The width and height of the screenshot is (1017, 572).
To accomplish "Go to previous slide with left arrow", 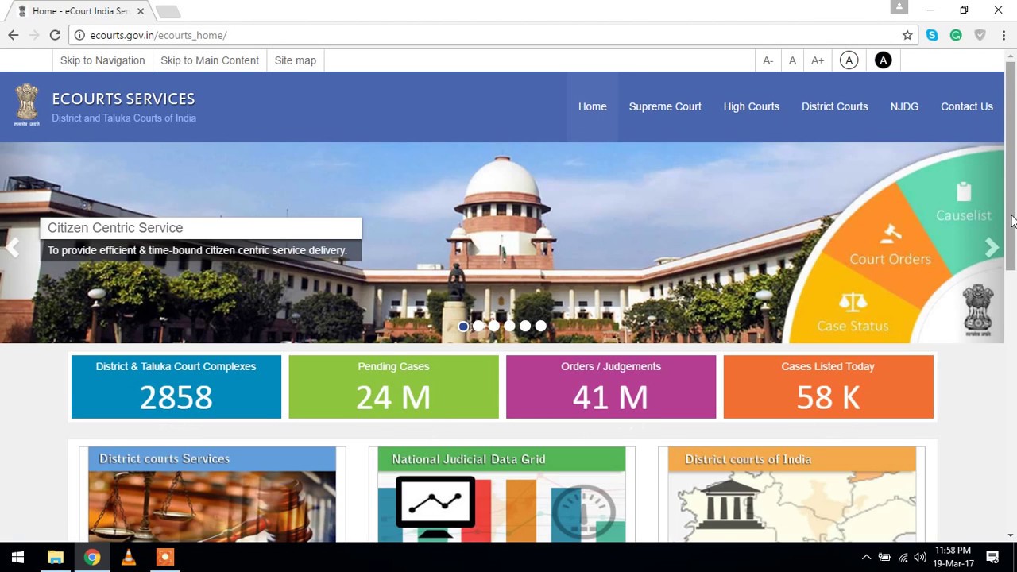I will (13, 248).
